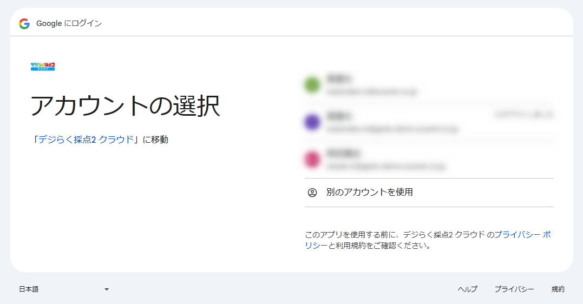Click the Google にログイン header text
583x304 pixels.
point(69,23)
